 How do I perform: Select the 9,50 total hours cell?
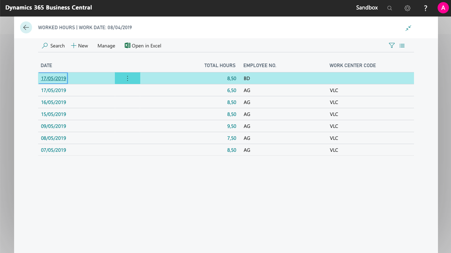pyautogui.click(x=231, y=126)
